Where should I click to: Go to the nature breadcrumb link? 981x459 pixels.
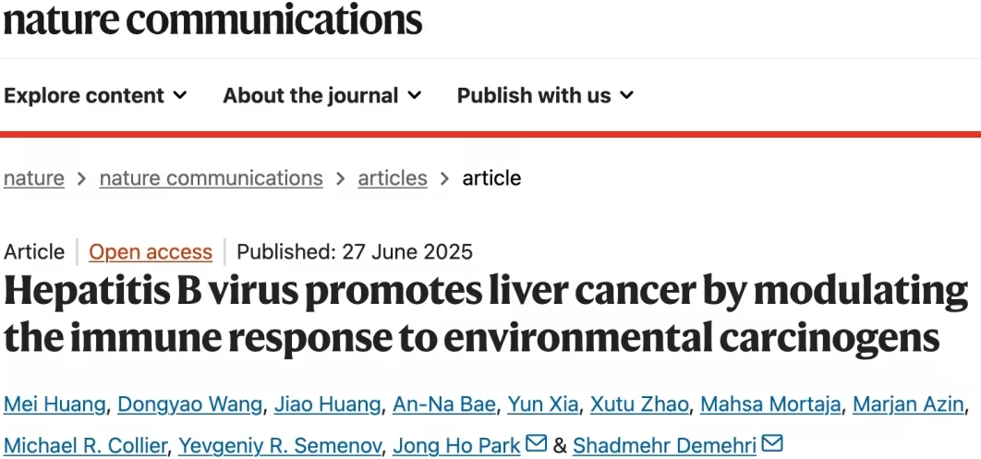coord(34,178)
